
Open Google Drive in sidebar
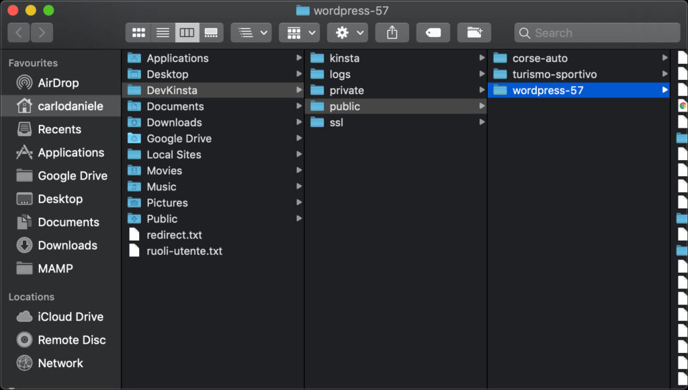[x=60, y=175]
